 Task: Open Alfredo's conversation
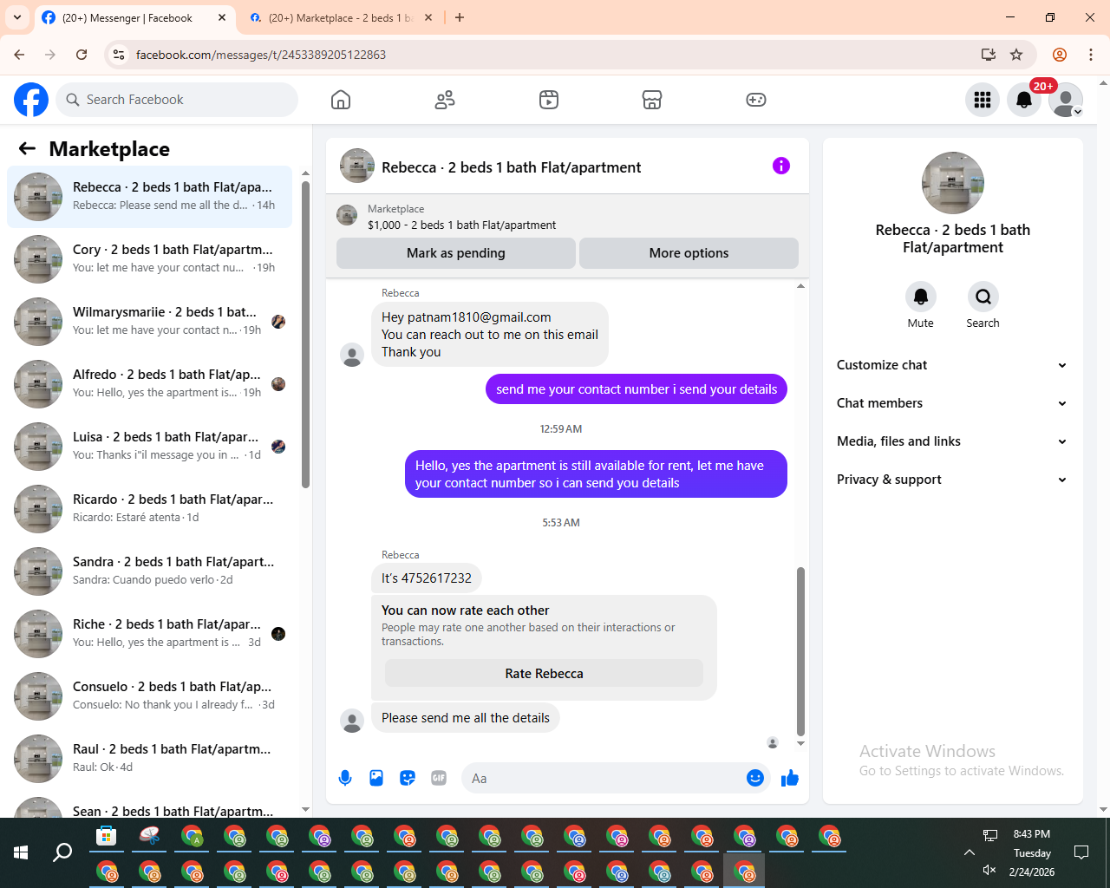[149, 383]
